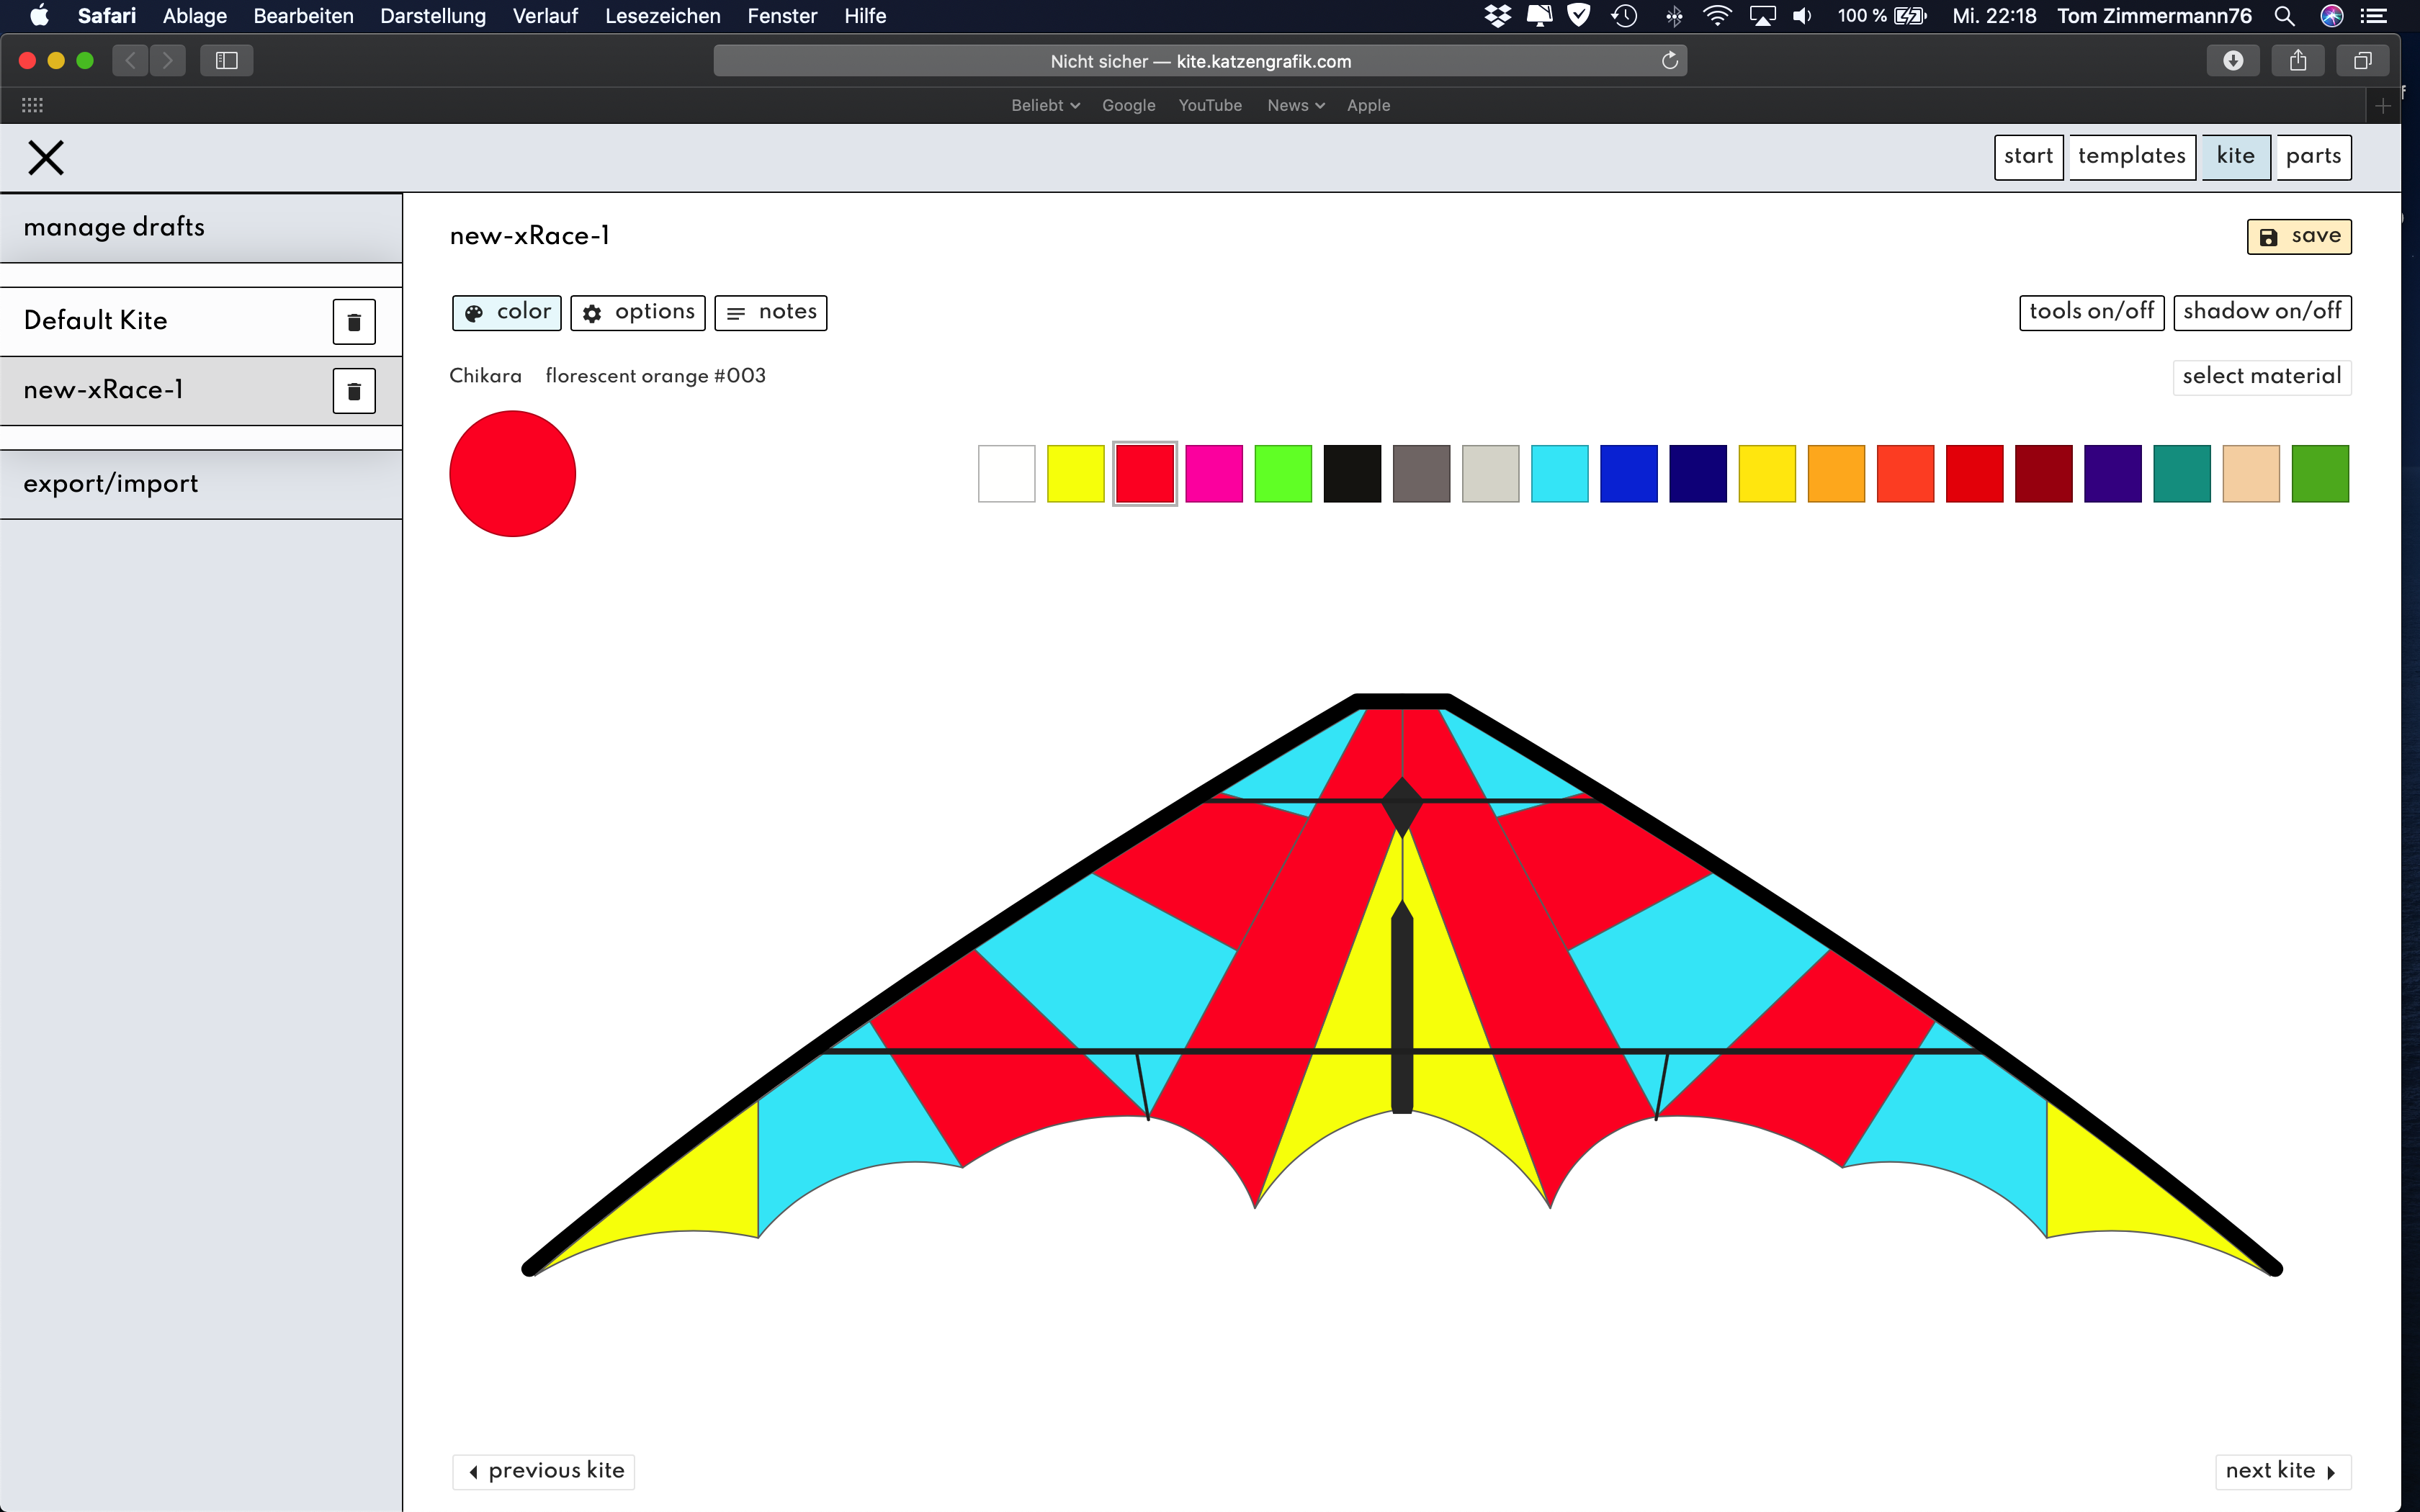
Task: Open the select material chooser
Action: [2261, 376]
